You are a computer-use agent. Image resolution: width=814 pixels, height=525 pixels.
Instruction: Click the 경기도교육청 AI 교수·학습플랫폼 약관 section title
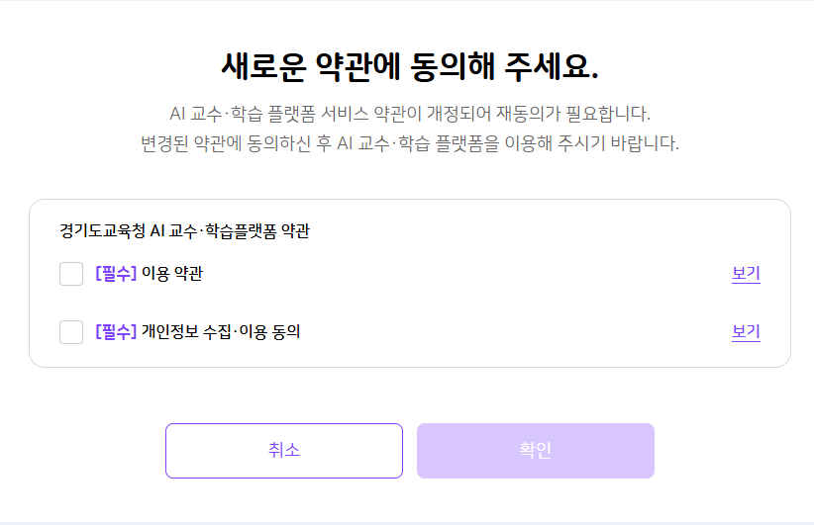pos(184,230)
